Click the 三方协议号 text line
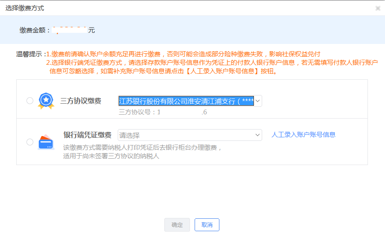 pyautogui.click(x=163, y=112)
